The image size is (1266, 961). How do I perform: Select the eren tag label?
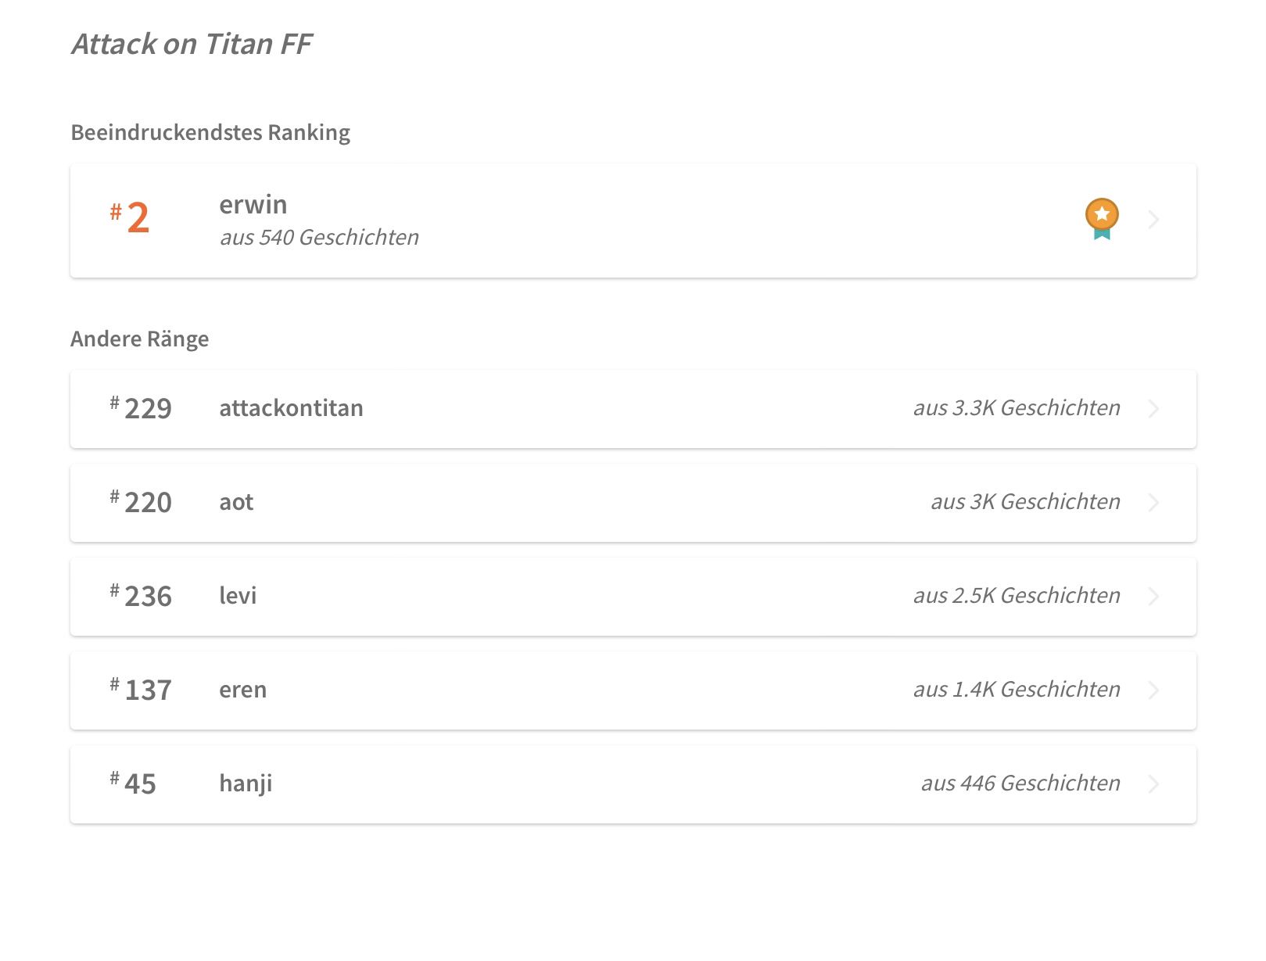point(243,690)
